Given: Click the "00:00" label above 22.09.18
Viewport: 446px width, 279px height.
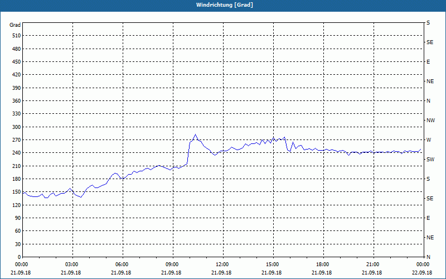Looking at the screenshot, I should 423,264.
